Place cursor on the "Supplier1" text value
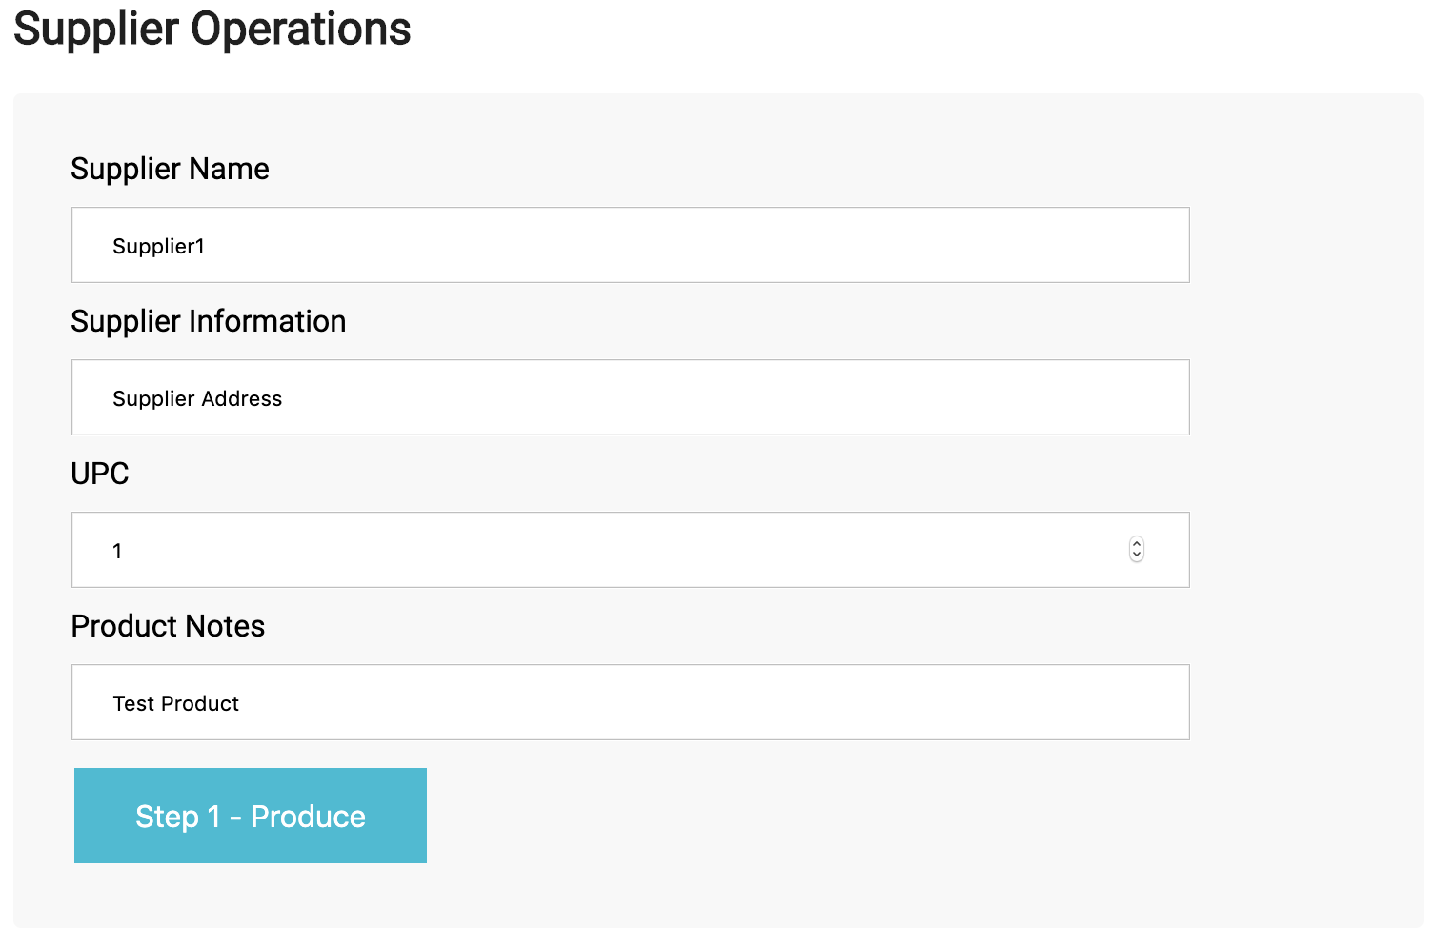 [x=158, y=246]
